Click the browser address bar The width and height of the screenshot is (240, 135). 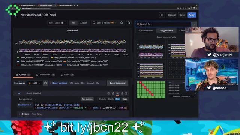pos(98,8)
